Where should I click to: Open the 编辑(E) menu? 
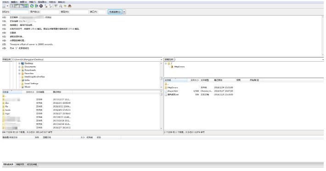[x=14, y=2]
